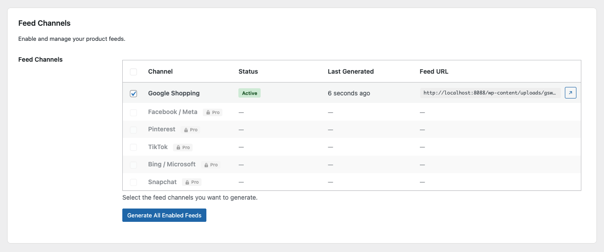
Task: Uncheck the Google Shopping checkbox
Action: 133,94
